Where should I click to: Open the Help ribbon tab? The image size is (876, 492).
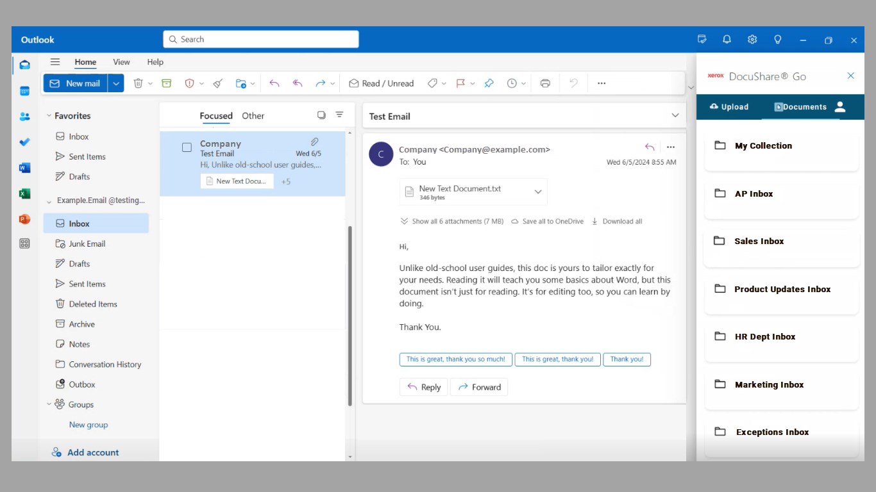[155, 62]
